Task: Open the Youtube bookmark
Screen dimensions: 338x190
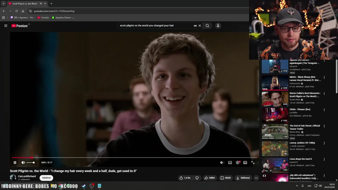Action: [43, 18]
